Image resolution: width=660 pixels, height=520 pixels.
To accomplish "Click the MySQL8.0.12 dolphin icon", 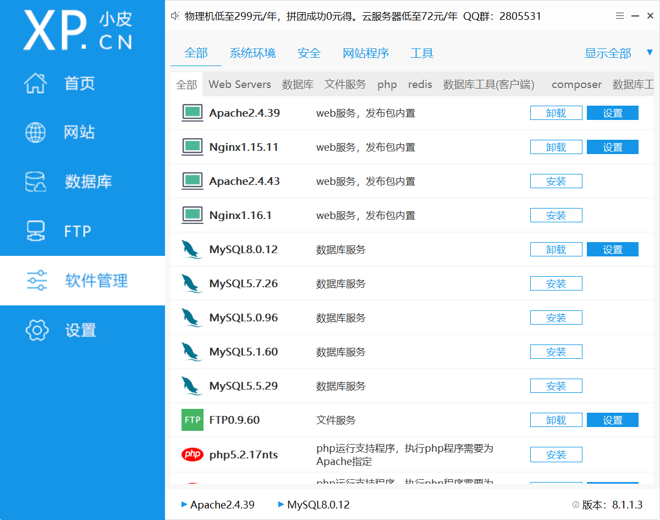I will [192, 250].
